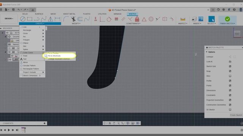The height and width of the screenshot is (136, 243).
Task: Select the Fillet tool icon
Action: 66,19
